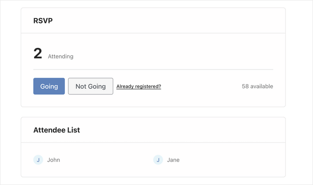Click the 58 available text
This screenshot has width=313, height=185.
pyautogui.click(x=257, y=86)
